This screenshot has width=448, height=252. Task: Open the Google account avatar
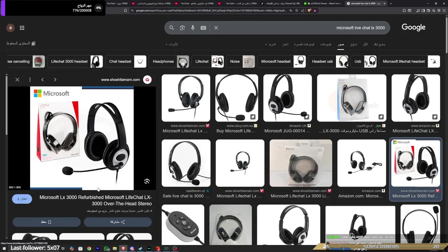tap(10, 28)
